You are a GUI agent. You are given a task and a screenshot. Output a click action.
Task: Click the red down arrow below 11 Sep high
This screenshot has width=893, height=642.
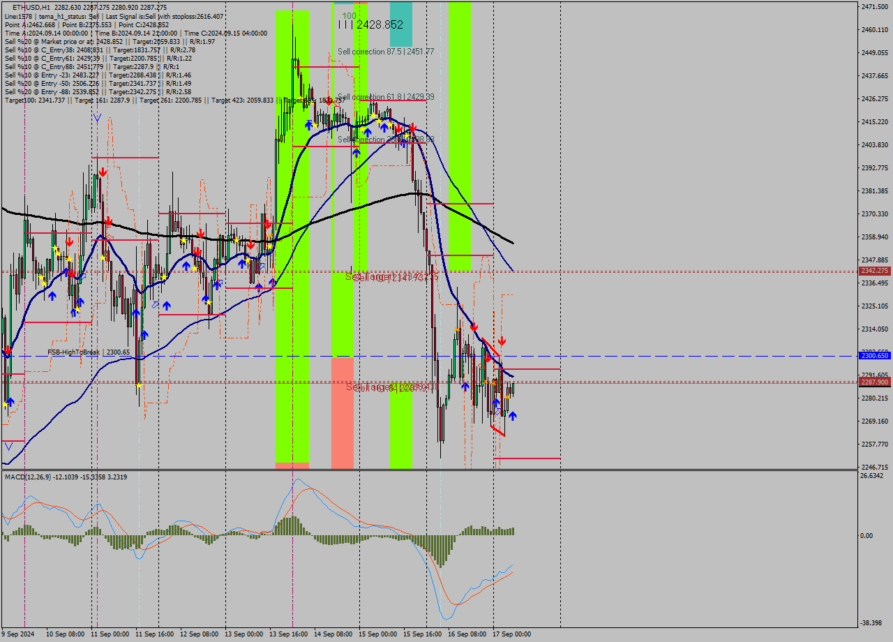(103, 172)
